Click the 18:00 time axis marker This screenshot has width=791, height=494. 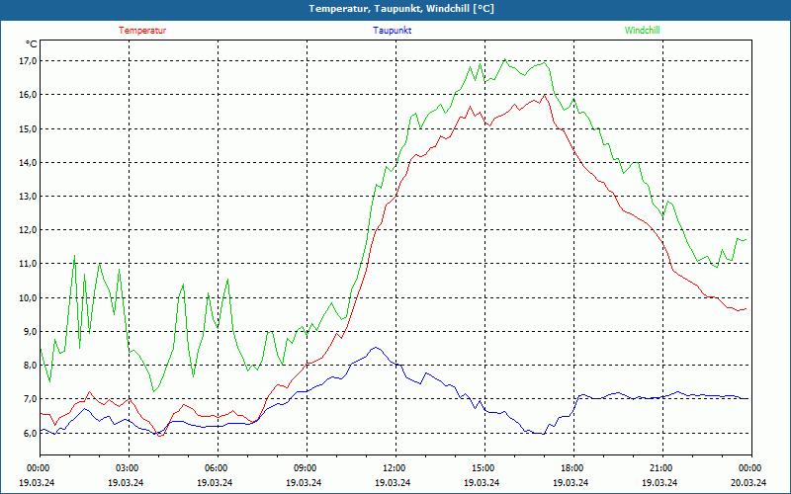pyautogui.click(x=572, y=468)
